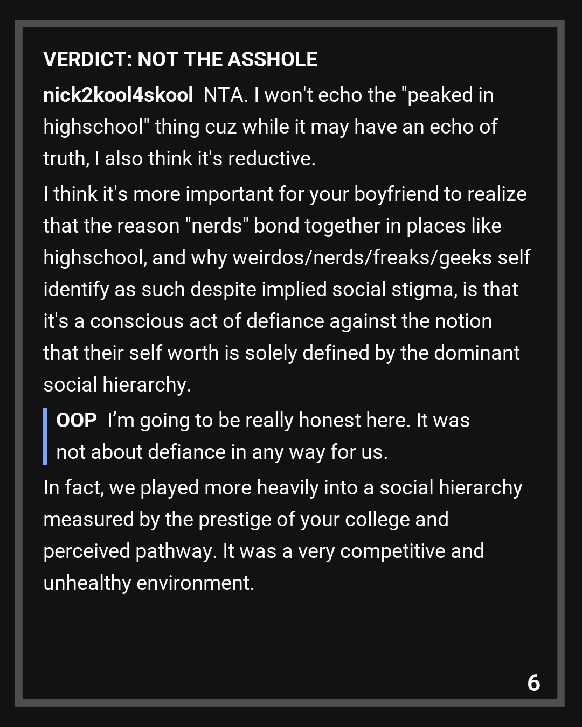Image resolution: width=582 pixels, height=727 pixels.
Task: Click the bold OOP label
Action: coord(77,421)
